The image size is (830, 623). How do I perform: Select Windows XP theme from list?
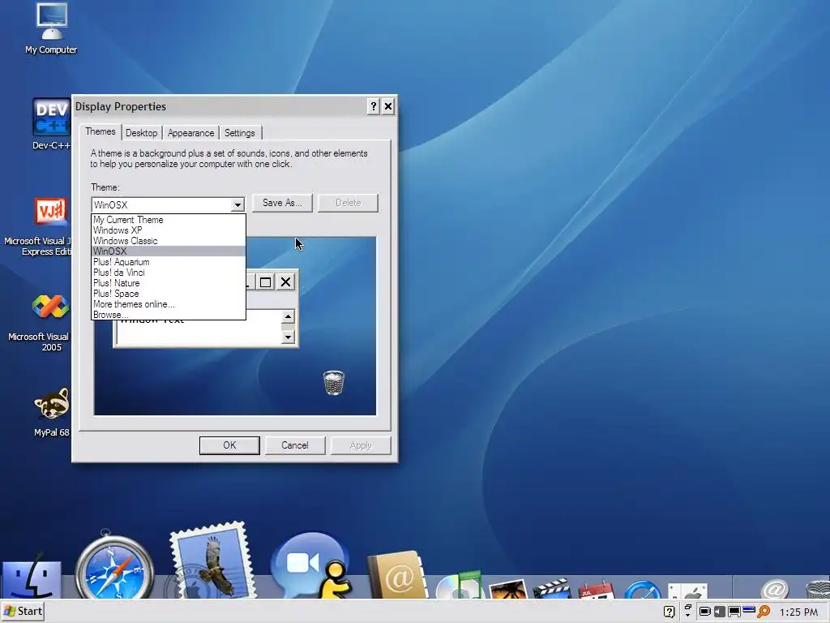pyautogui.click(x=169, y=230)
